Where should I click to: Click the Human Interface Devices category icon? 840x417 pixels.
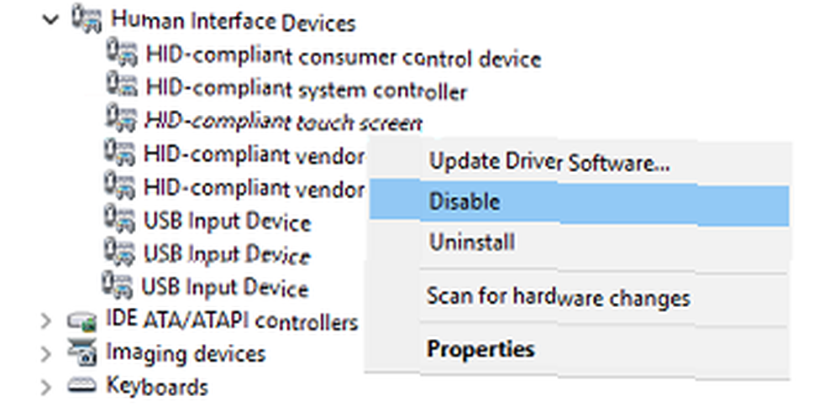pos(87,20)
